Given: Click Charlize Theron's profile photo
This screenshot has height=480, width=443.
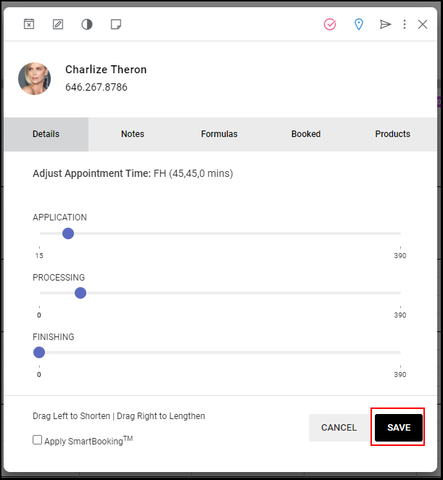Looking at the screenshot, I should tap(35, 79).
